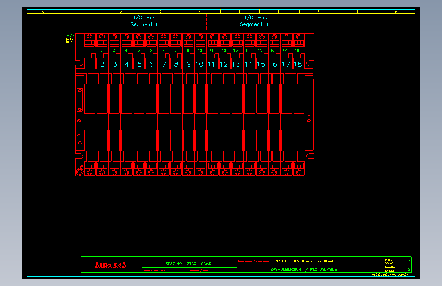Viewport: 442px width, 286px height.
Task: Click large cyan slot number 1
Action: pyautogui.click(x=90, y=64)
